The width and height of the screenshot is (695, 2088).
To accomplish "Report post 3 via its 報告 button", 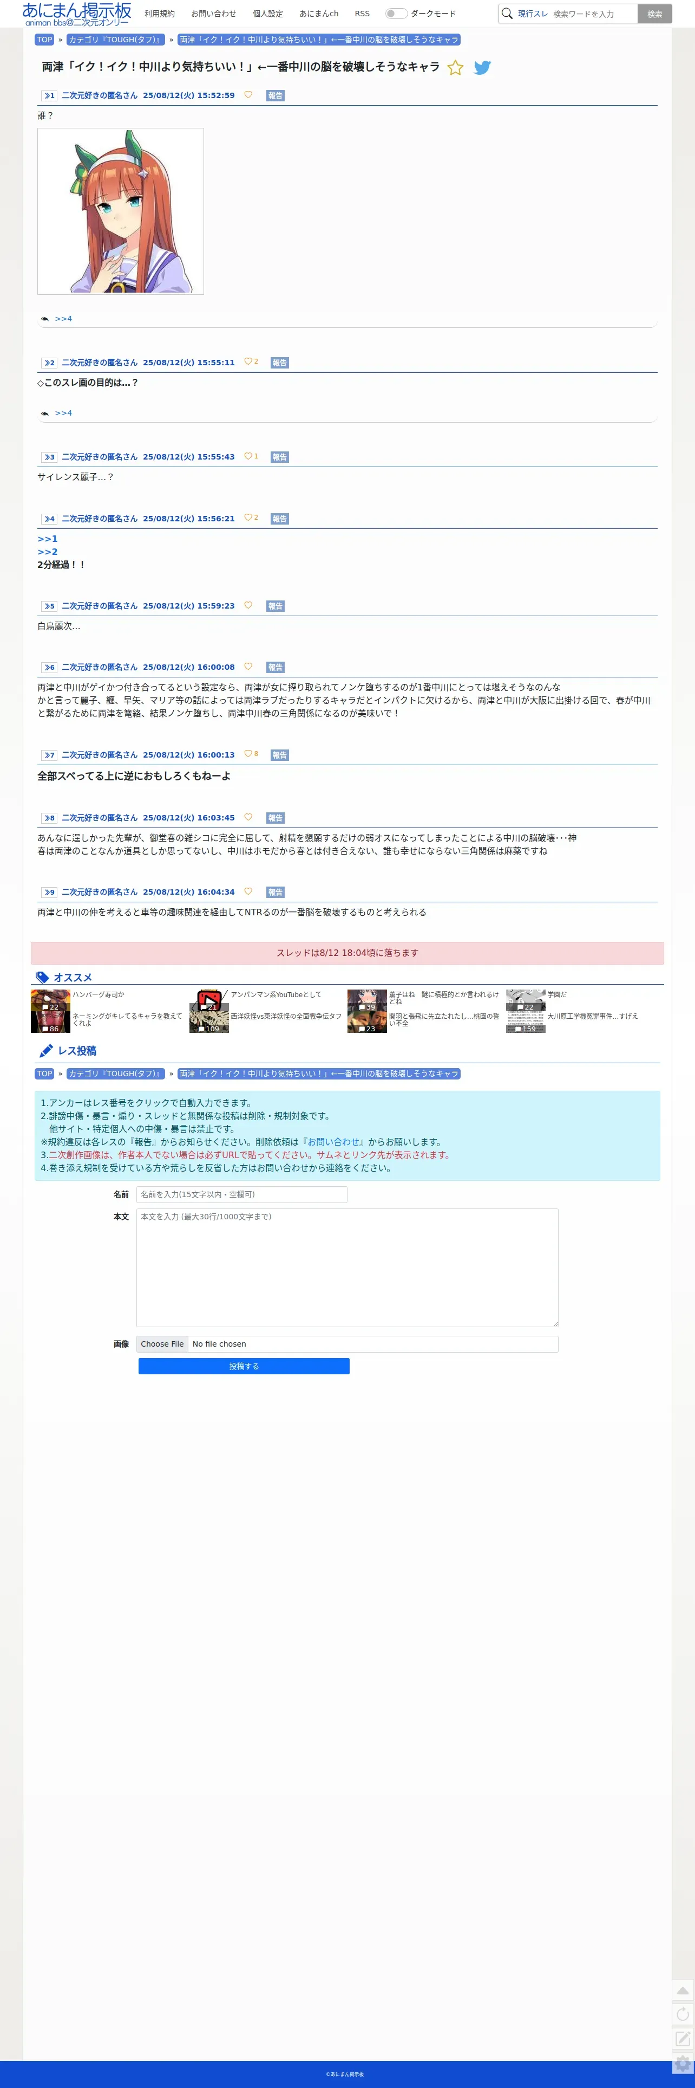I will coord(279,457).
